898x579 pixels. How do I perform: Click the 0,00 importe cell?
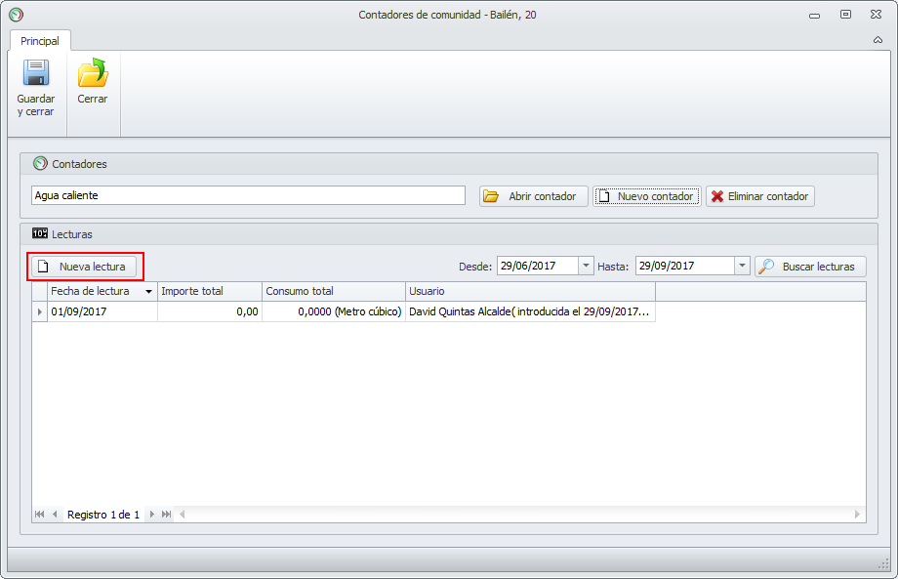coord(210,312)
